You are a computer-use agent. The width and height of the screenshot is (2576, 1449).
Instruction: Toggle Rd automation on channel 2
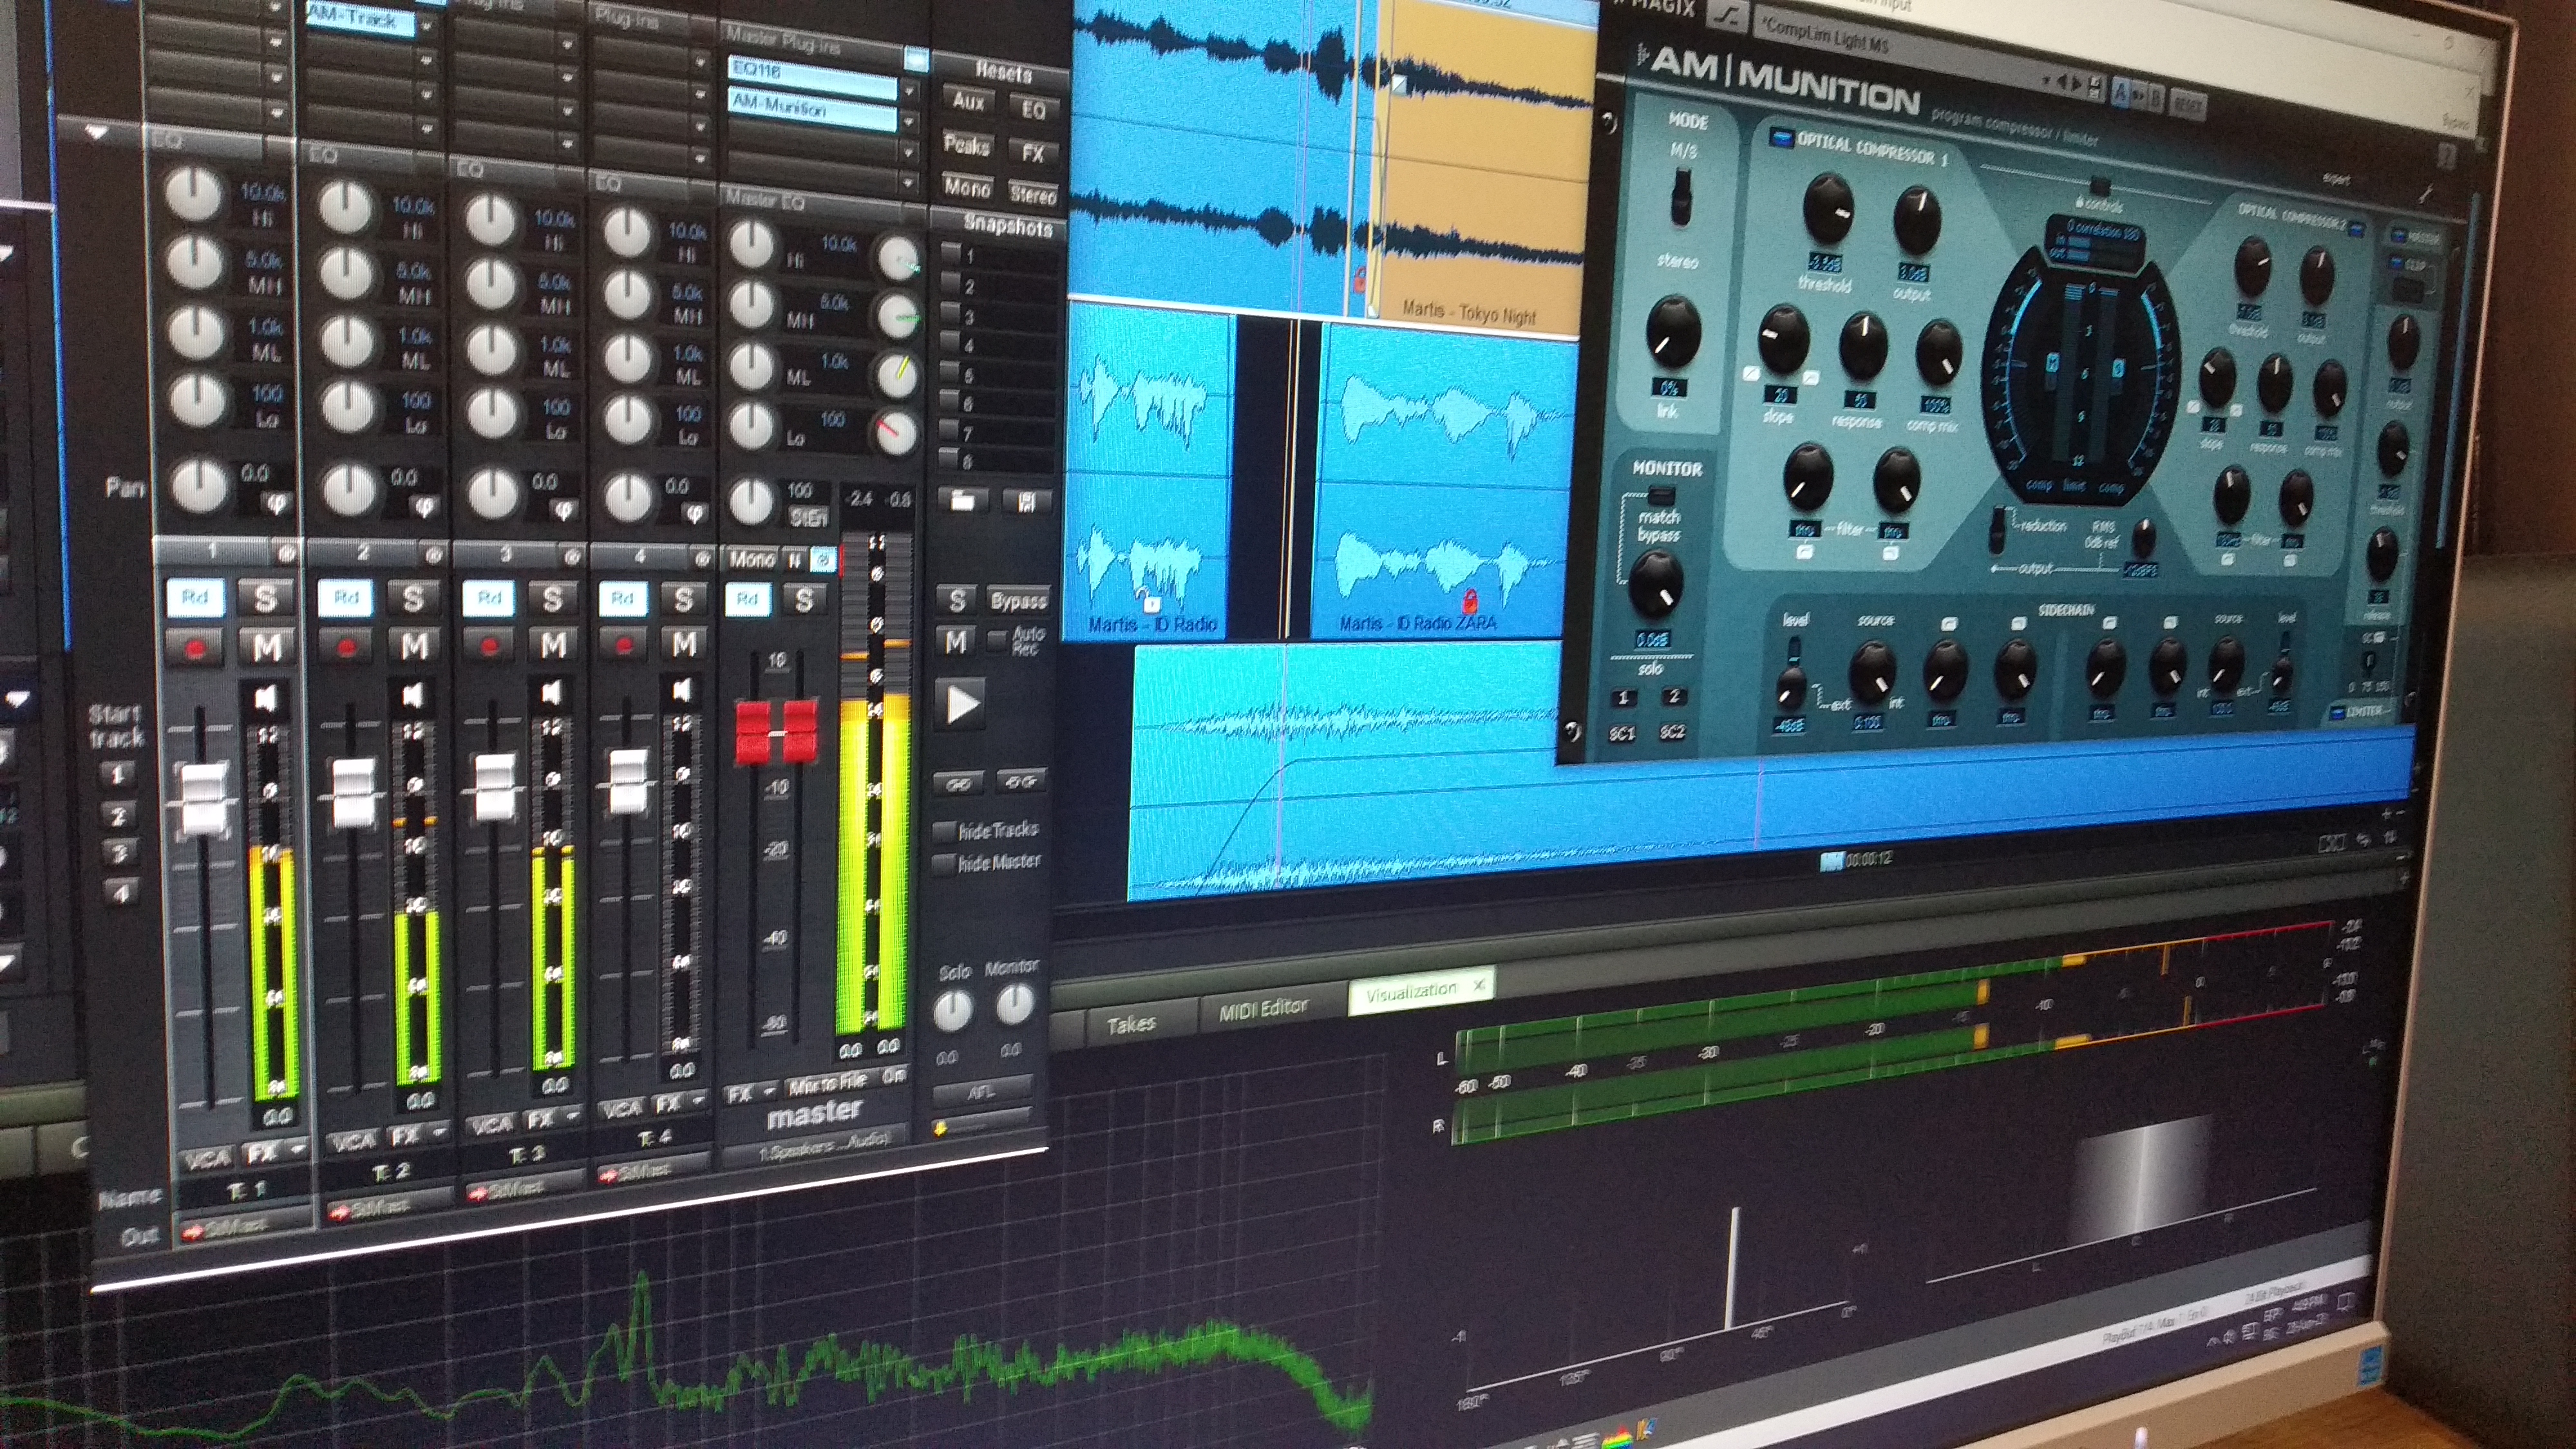346,597
